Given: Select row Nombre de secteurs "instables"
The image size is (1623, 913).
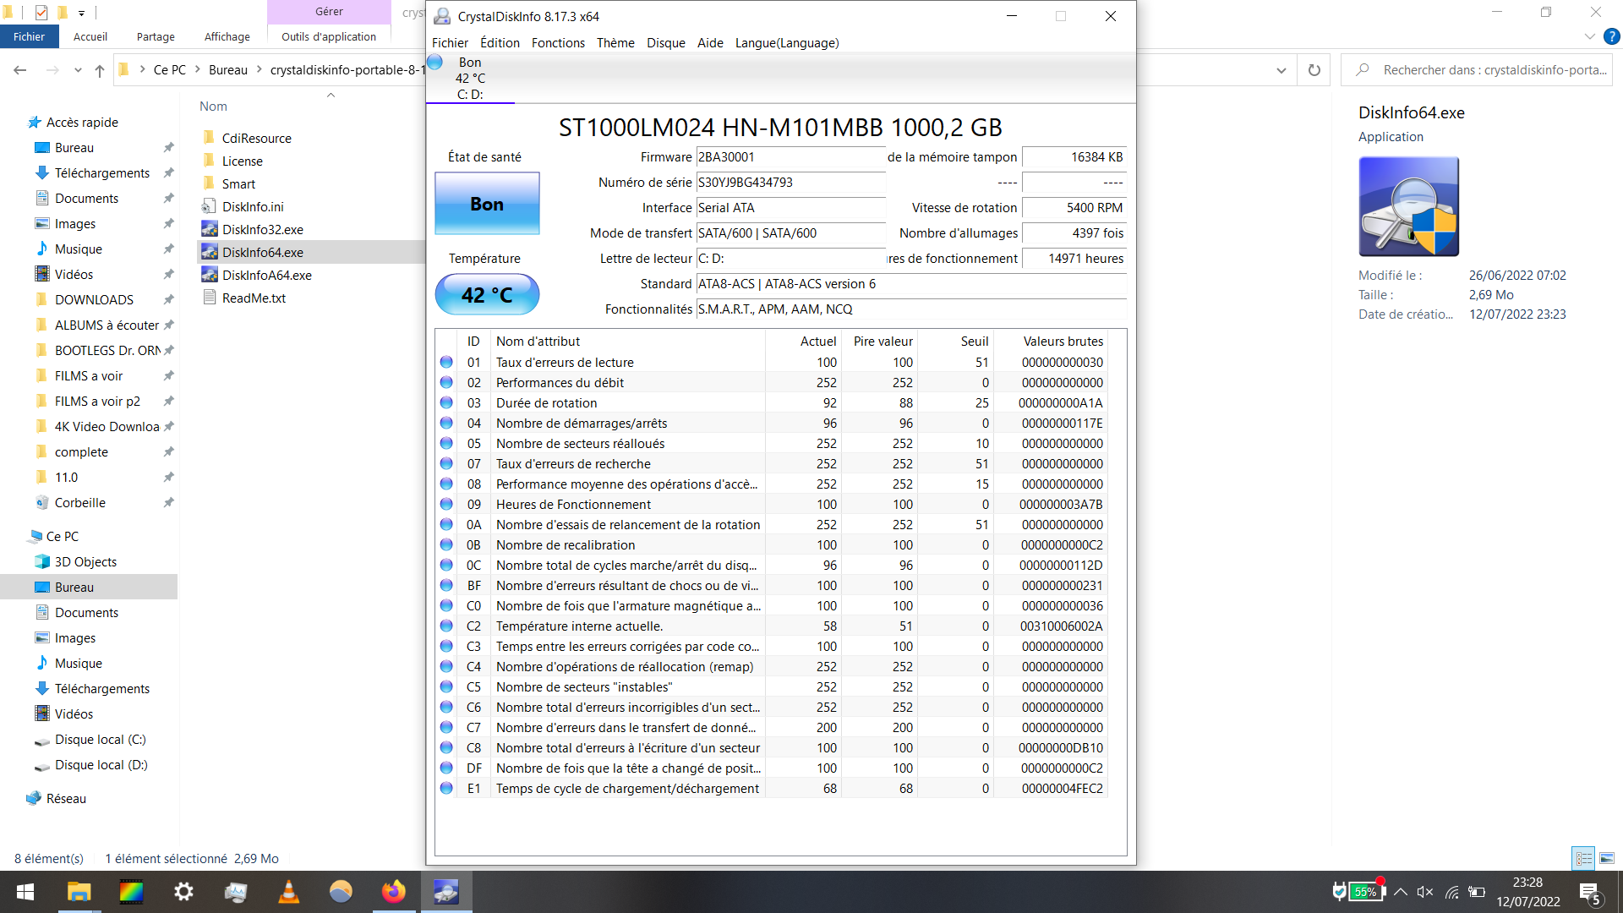Looking at the screenshot, I should point(771,686).
